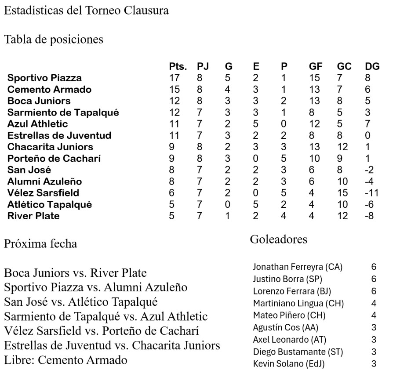Click scorer Jonathan Ferreyra (CA)
Image resolution: width=400 pixels, height=370 pixels.
pos(298,267)
